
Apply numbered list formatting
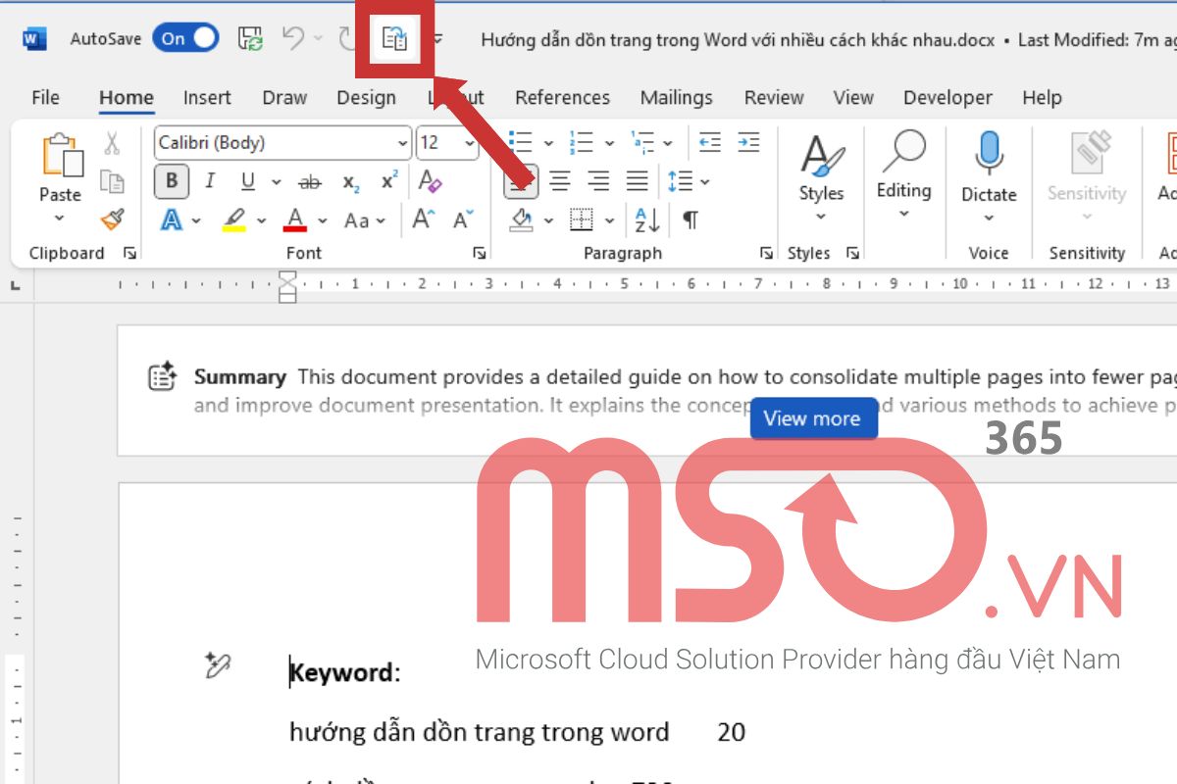(582, 143)
